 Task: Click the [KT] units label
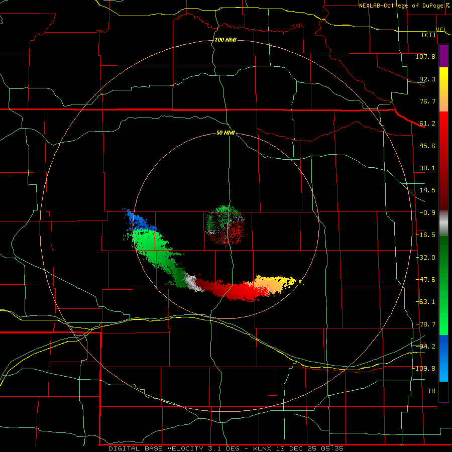point(429,35)
